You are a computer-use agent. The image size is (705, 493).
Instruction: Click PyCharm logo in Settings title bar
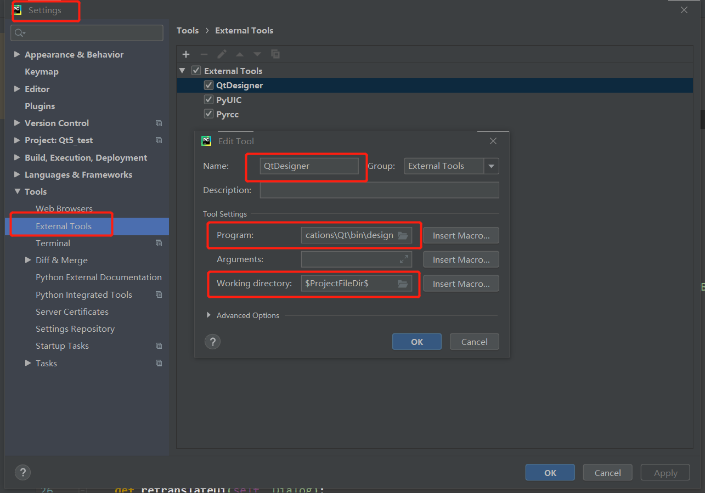18,10
